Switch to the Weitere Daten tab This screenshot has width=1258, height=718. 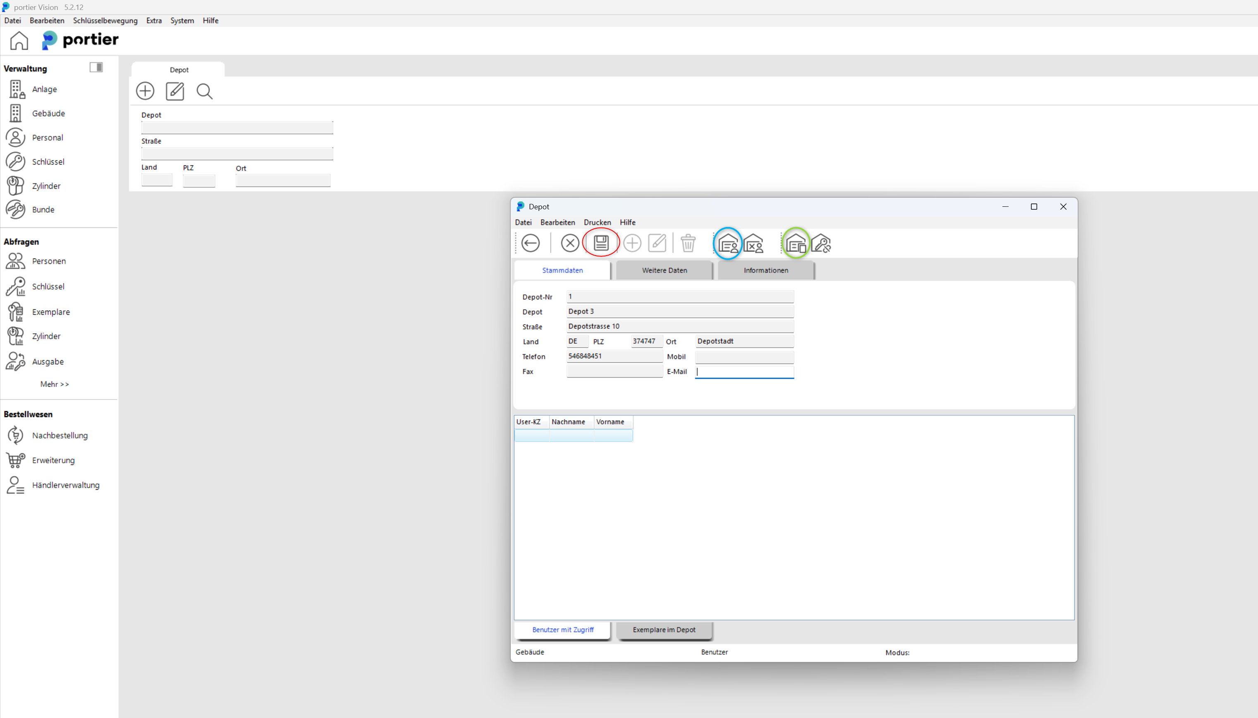tap(664, 270)
